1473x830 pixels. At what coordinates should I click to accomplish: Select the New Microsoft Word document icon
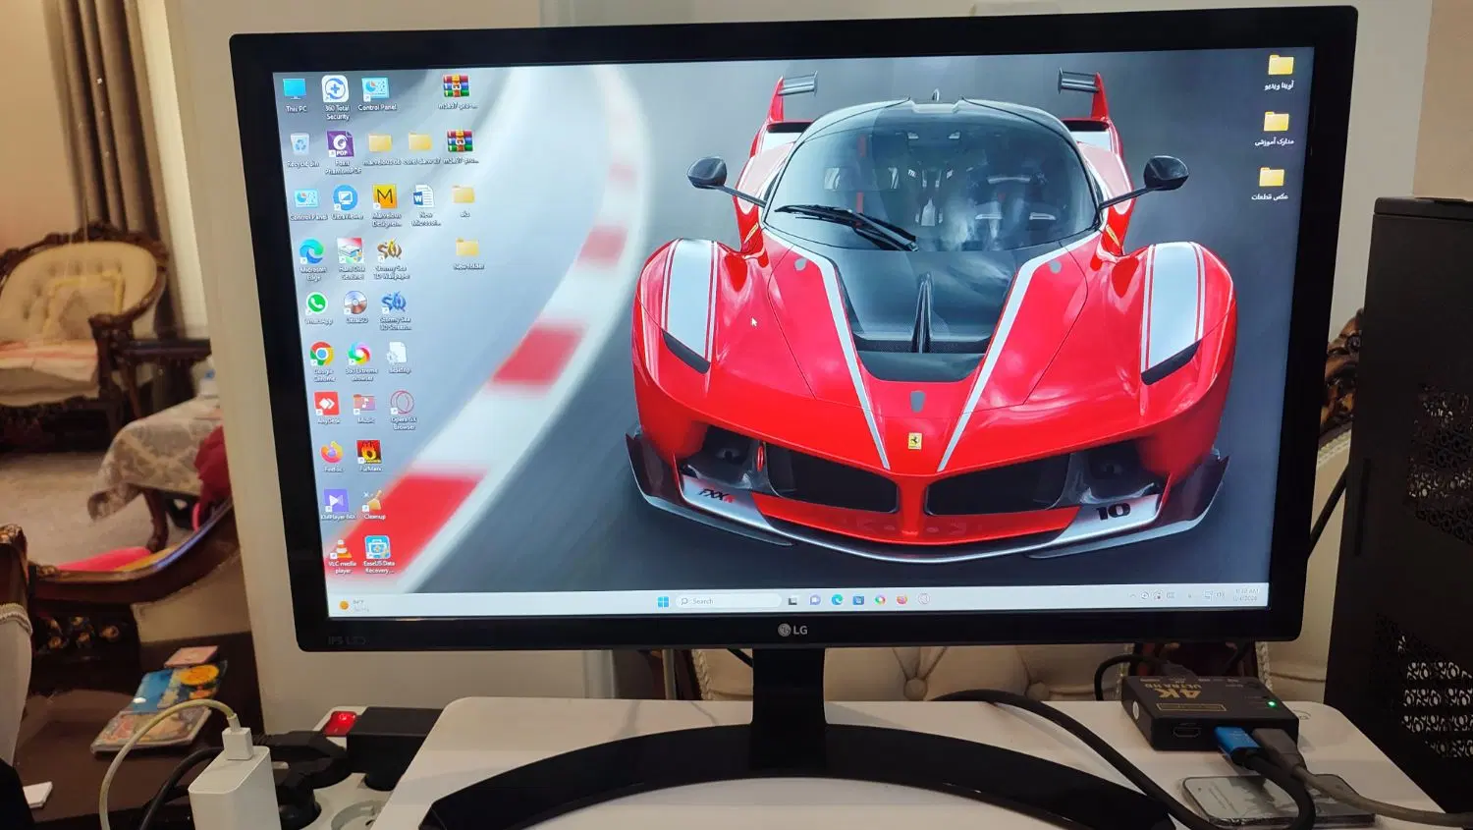[x=425, y=205]
